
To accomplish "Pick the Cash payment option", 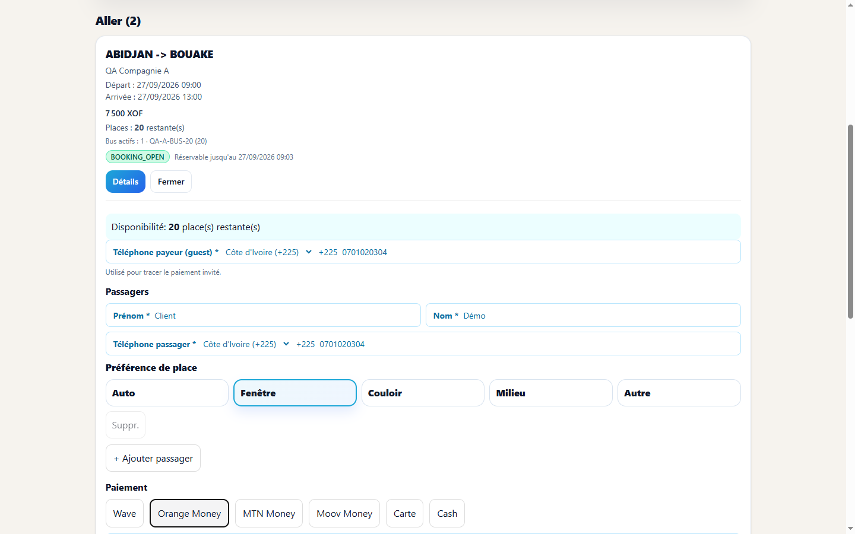I will (x=447, y=513).
